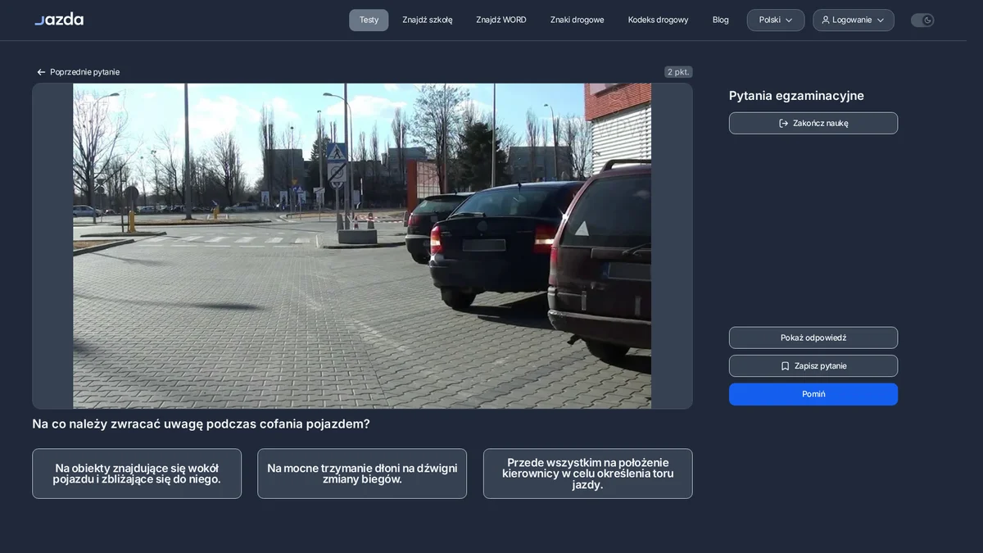Click the bookmark icon in Zapisz pytanie

785,366
